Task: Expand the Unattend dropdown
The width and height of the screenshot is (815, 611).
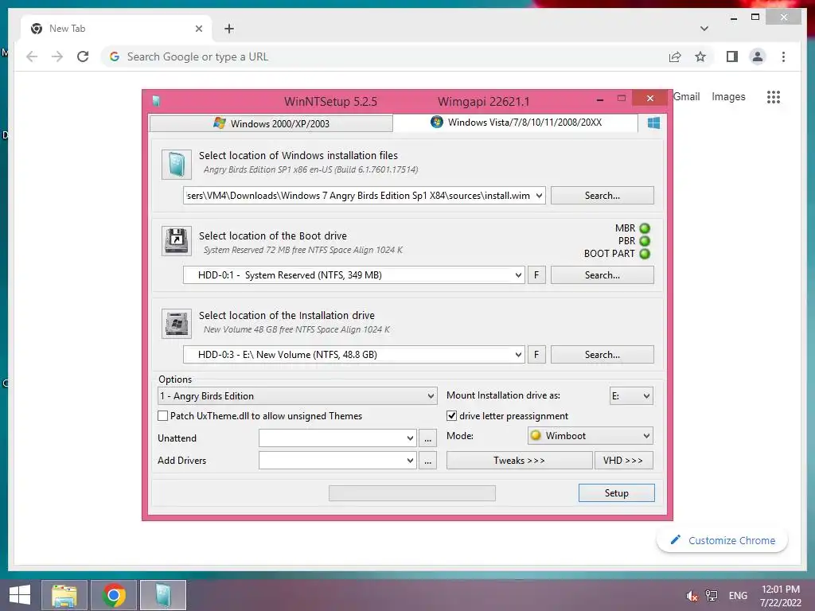Action: [x=410, y=438]
